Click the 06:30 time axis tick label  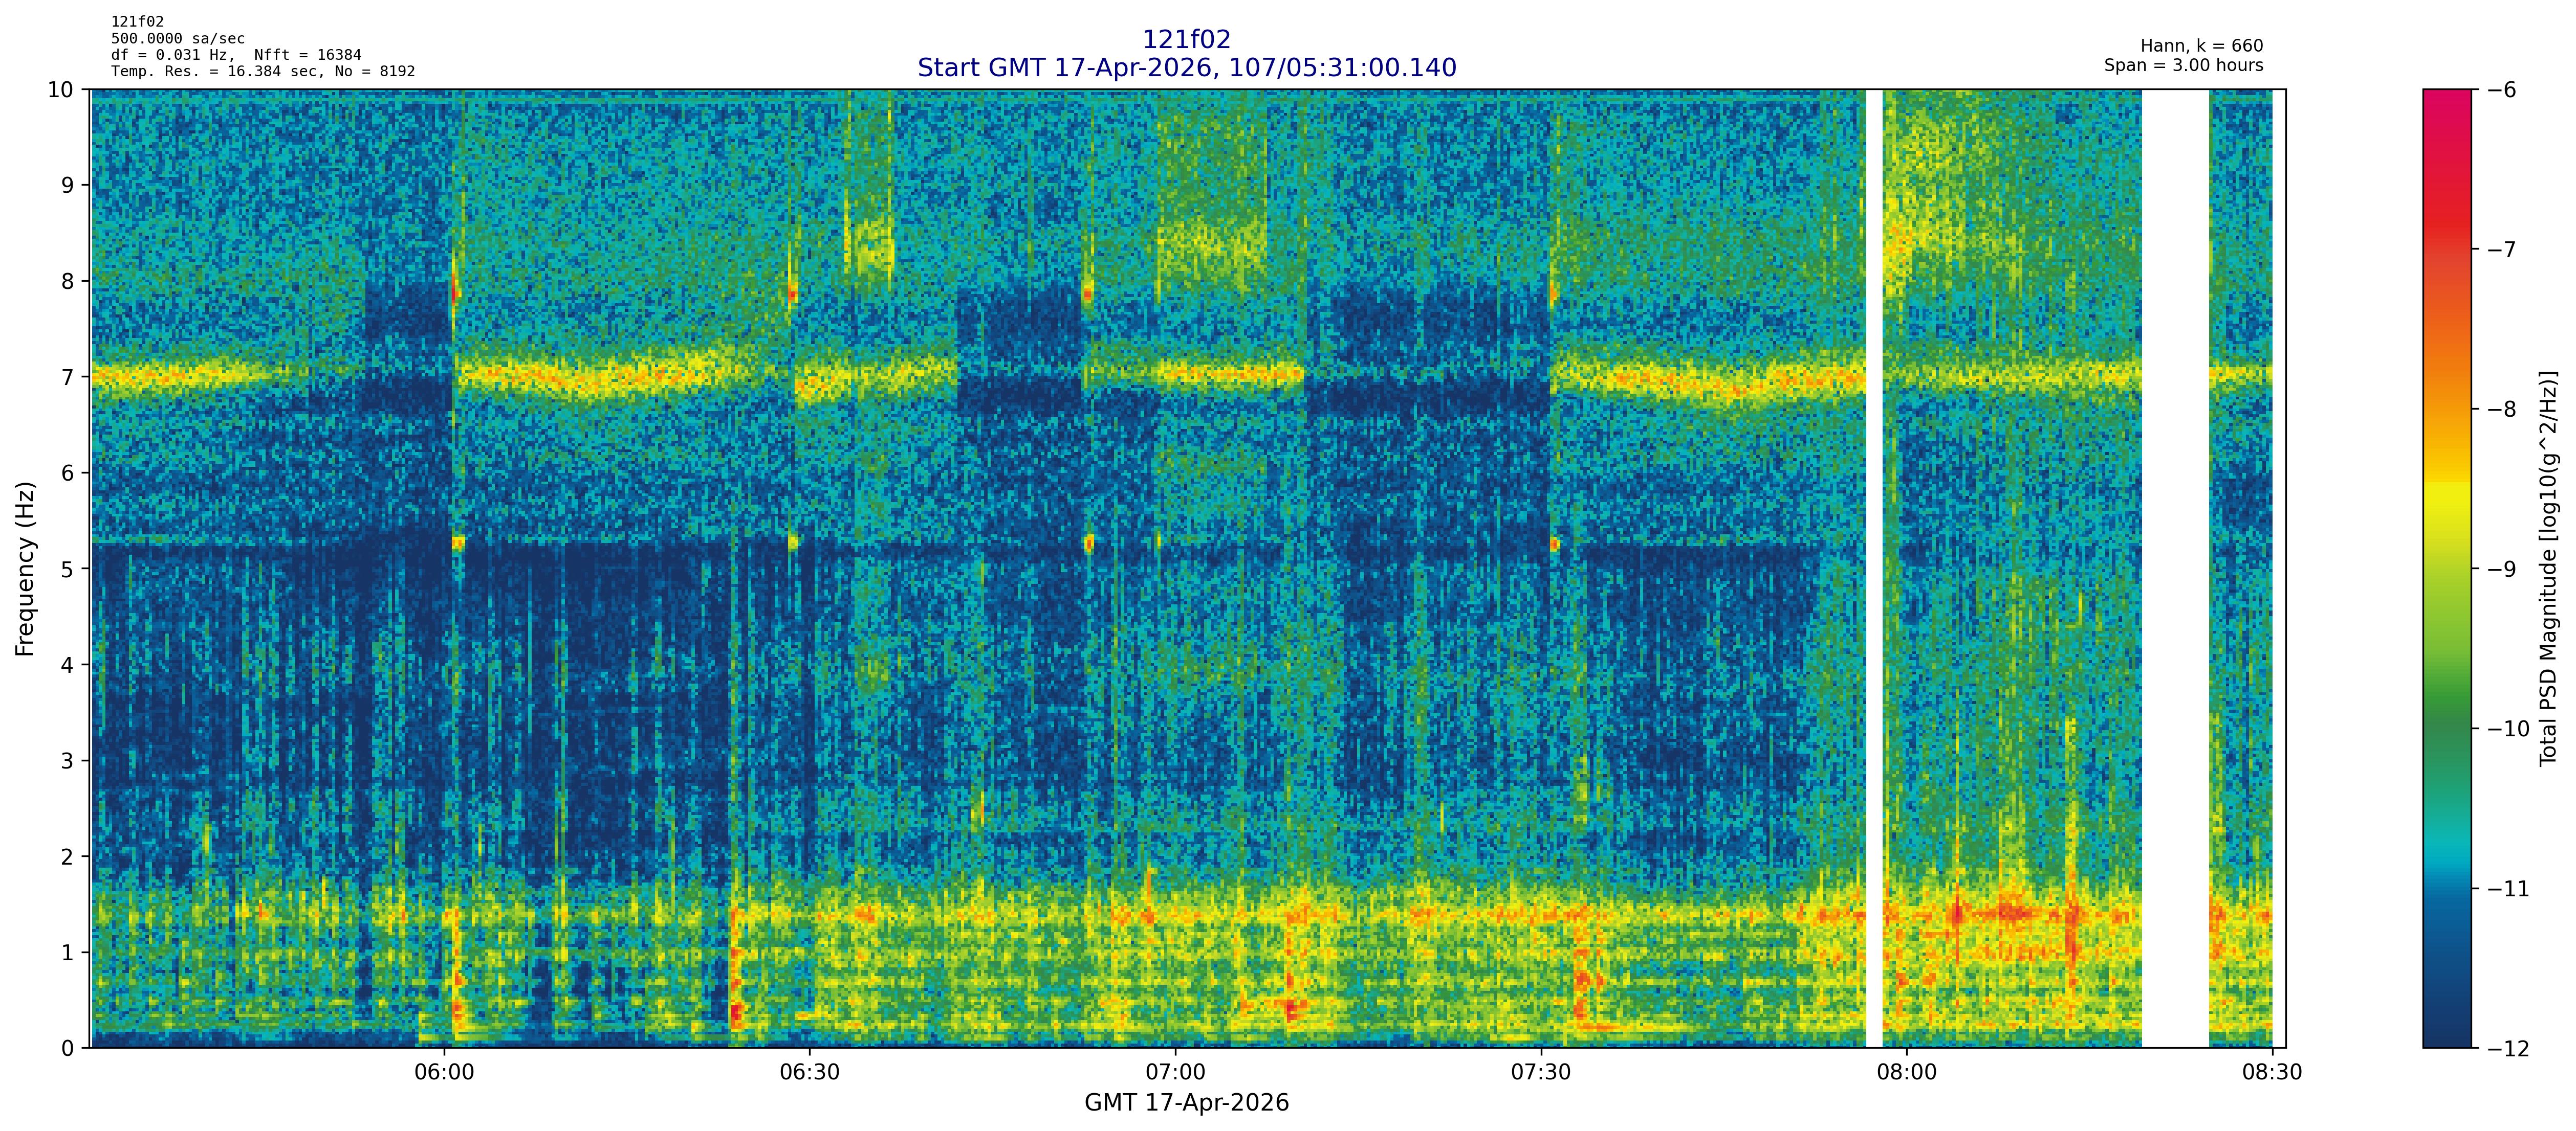[809, 1073]
